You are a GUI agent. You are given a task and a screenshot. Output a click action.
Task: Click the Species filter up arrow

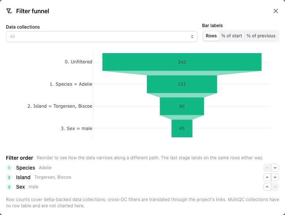[x=267, y=168]
